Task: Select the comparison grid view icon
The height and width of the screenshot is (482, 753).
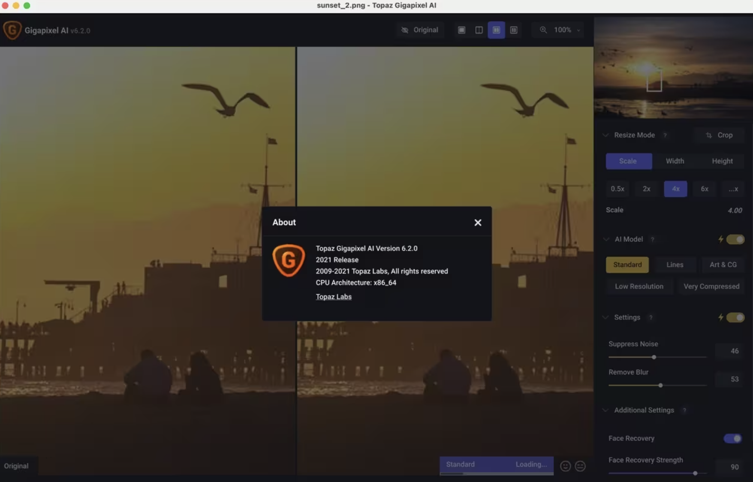Action: click(513, 30)
